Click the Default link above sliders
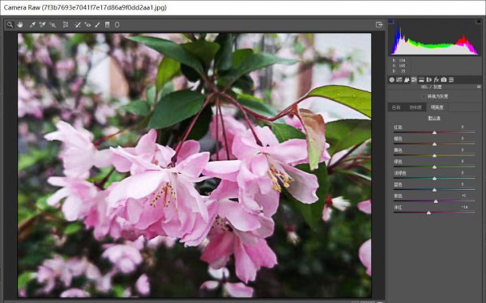The width and height of the screenshot is (486, 303). coord(434,118)
